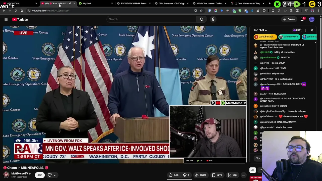Click the main video player
The image size is (322, 181).
click(x=125, y=95)
